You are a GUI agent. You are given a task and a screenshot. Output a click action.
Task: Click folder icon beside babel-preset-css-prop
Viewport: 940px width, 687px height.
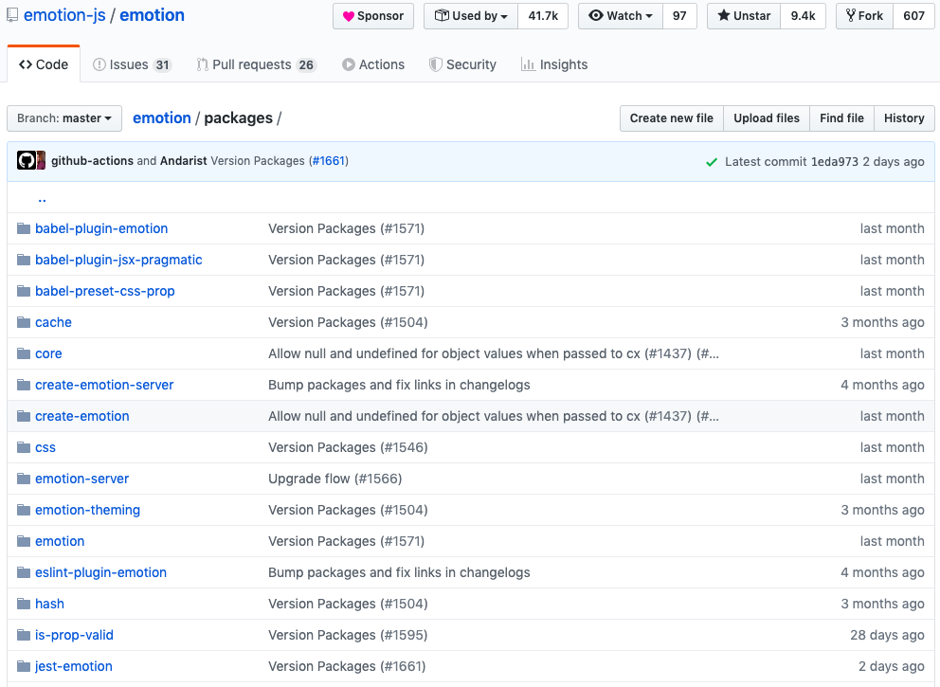(24, 291)
